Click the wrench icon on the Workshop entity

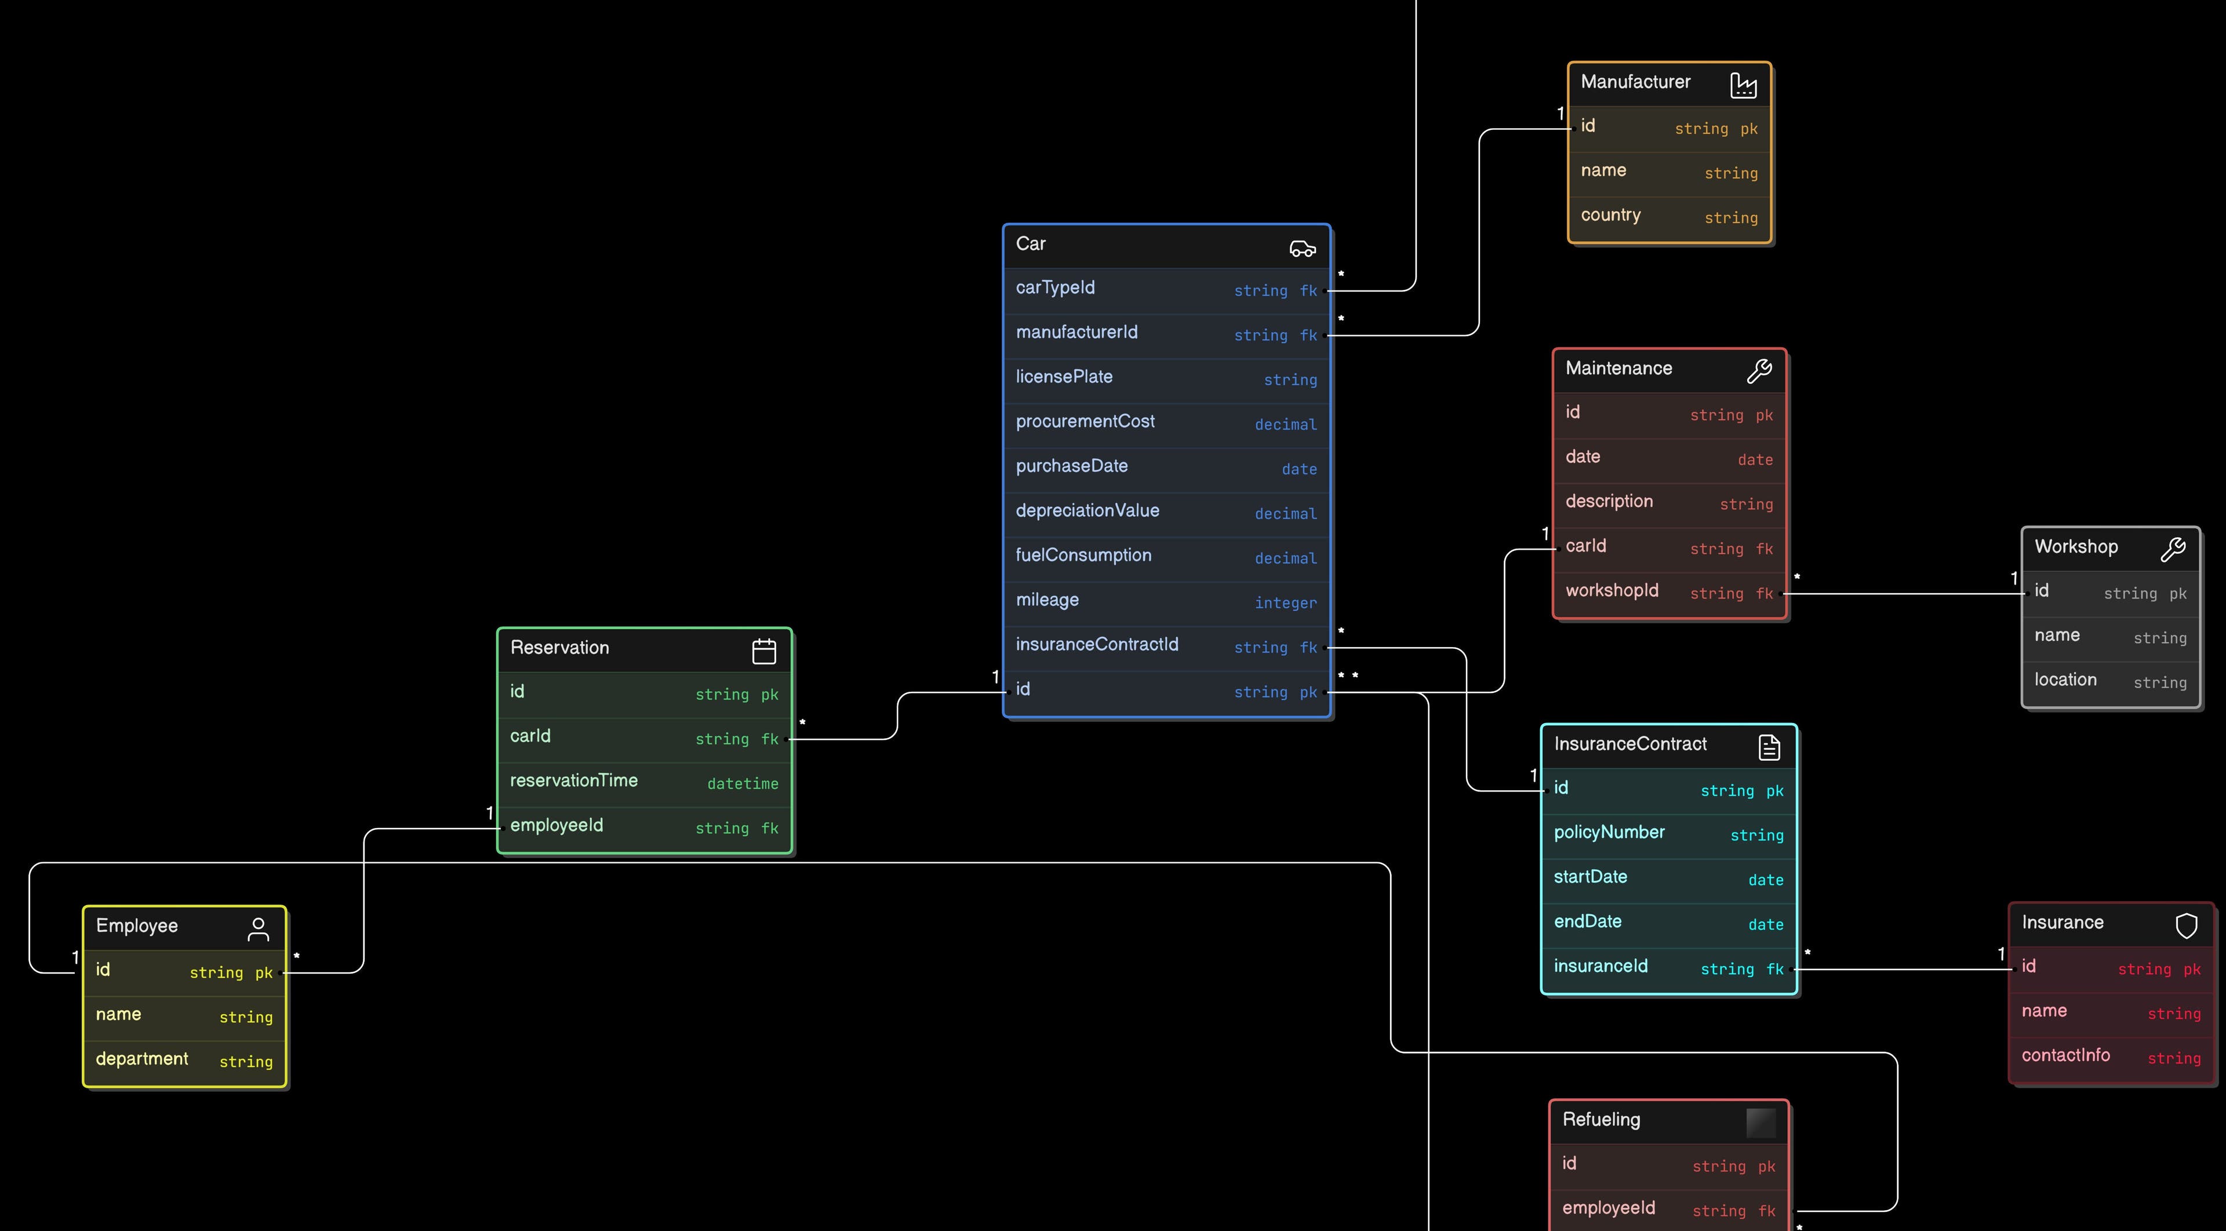pyautogui.click(x=2173, y=549)
